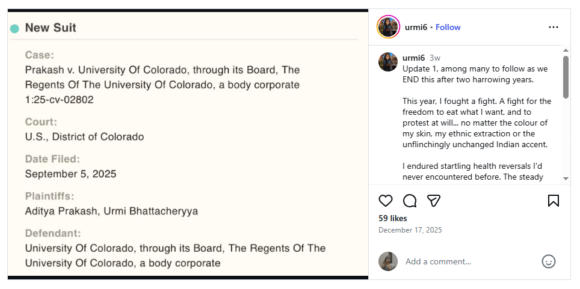Click the Follow link beside urmi6
The height and width of the screenshot is (289, 580).
click(448, 27)
